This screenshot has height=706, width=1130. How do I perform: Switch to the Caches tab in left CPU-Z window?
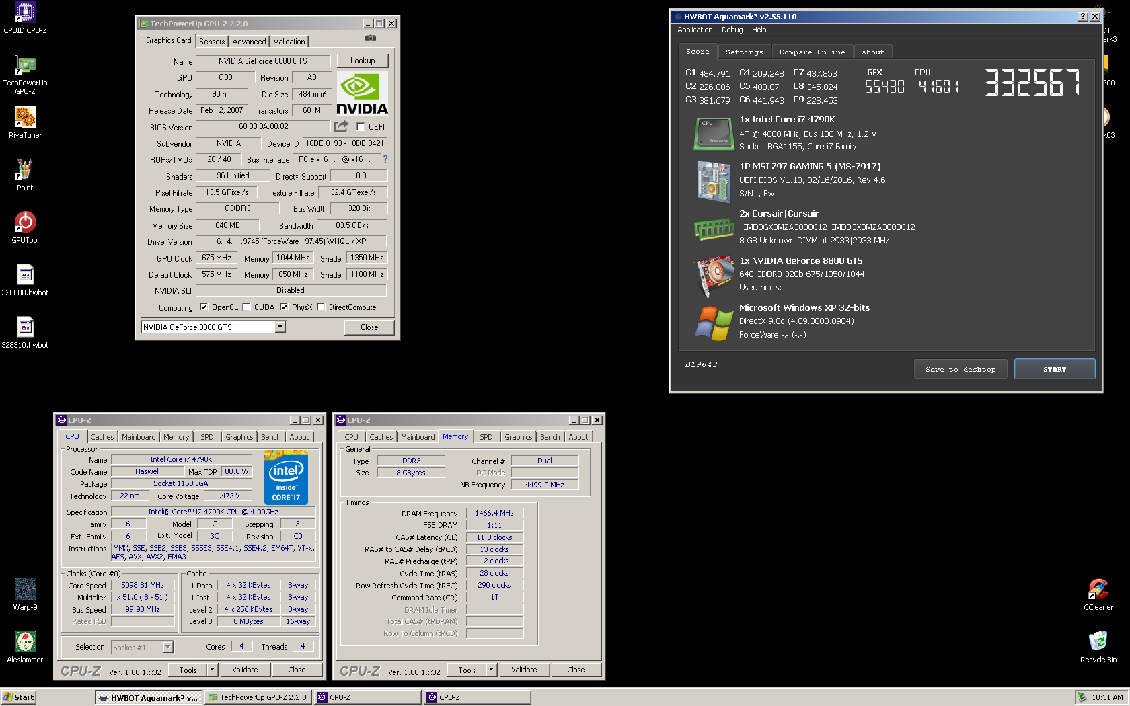coord(102,437)
